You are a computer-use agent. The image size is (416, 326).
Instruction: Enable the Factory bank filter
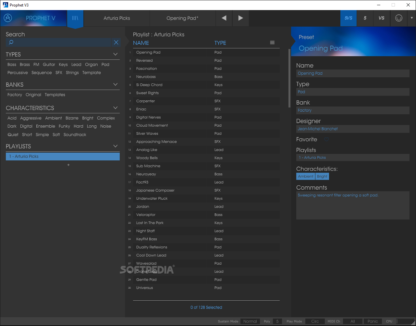click(15, 95)
